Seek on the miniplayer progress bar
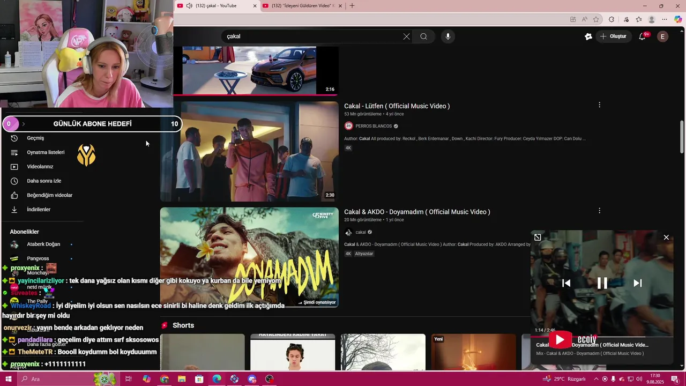The image size is (686, 386). 601,337
